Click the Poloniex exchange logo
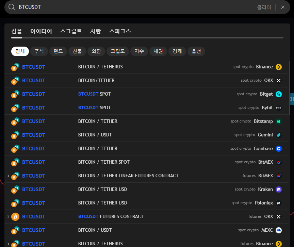 click(279, 203)
